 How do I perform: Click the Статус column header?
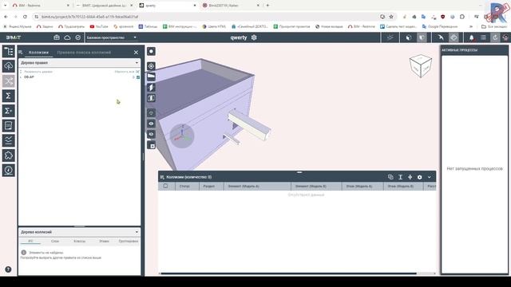tap(187, 186)
